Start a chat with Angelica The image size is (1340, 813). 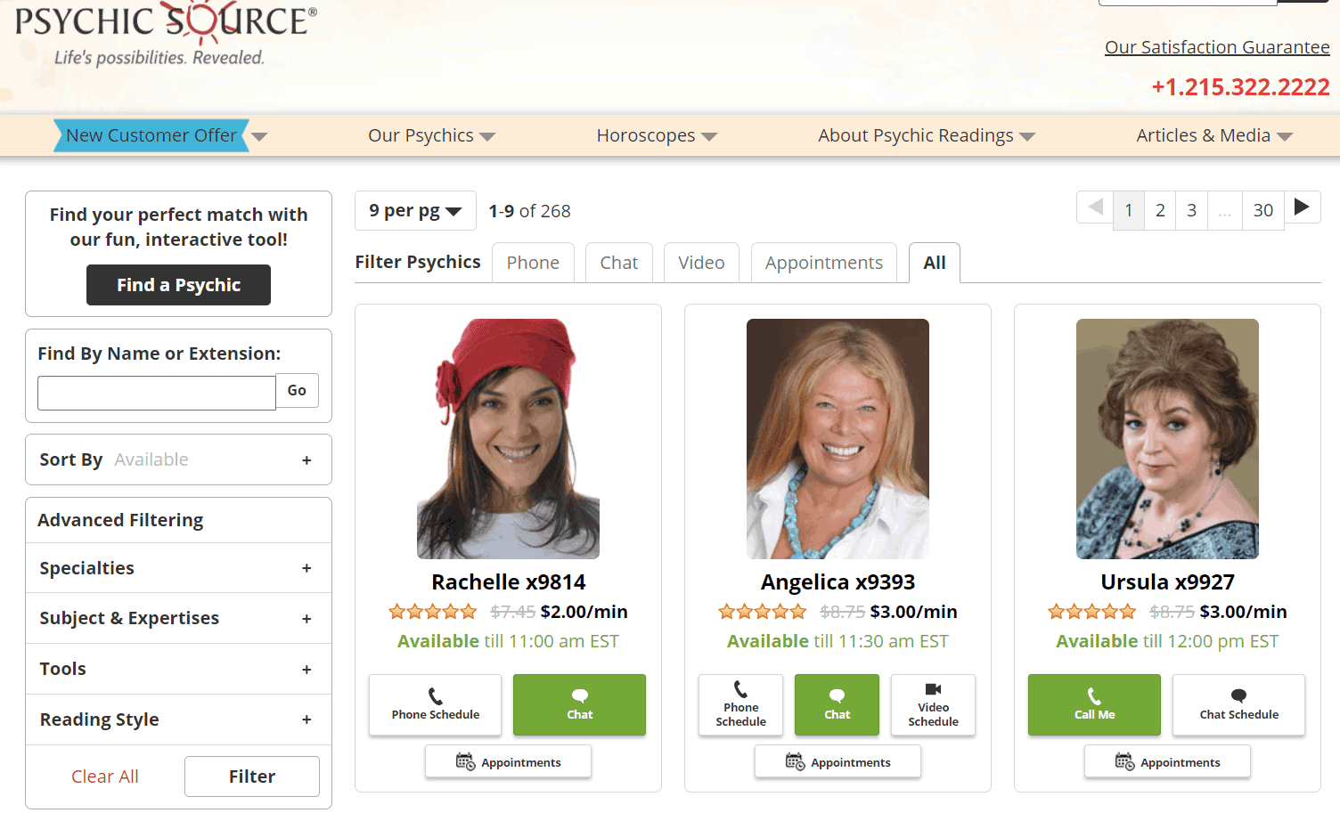click(x=837, y=704)
